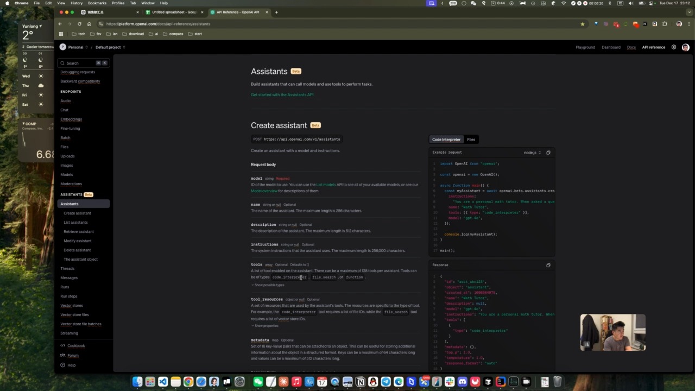Open Google Chrome from the Dock
Image resolution: width=695 pixels, height=391 pixels.
[188, 382]
